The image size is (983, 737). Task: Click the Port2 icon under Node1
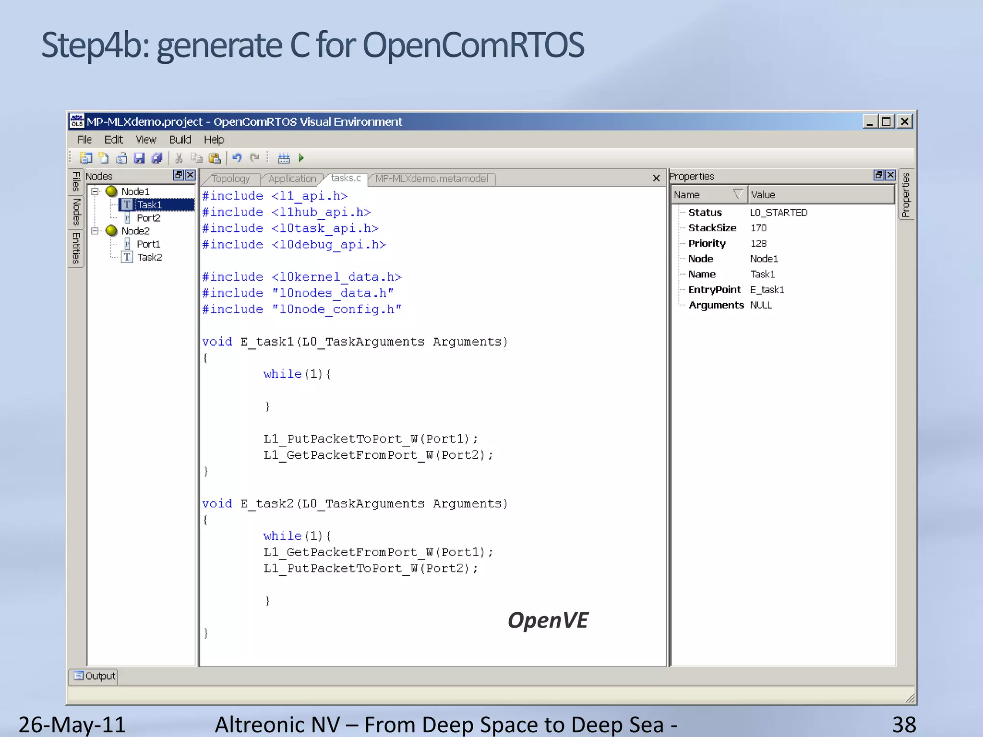[x=127, y=218]
